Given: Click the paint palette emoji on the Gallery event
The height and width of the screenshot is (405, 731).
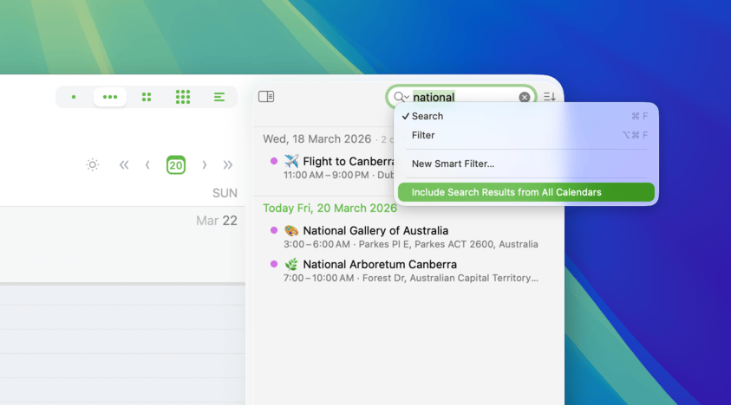Looking at the screenshot, I should coord(291,230).
